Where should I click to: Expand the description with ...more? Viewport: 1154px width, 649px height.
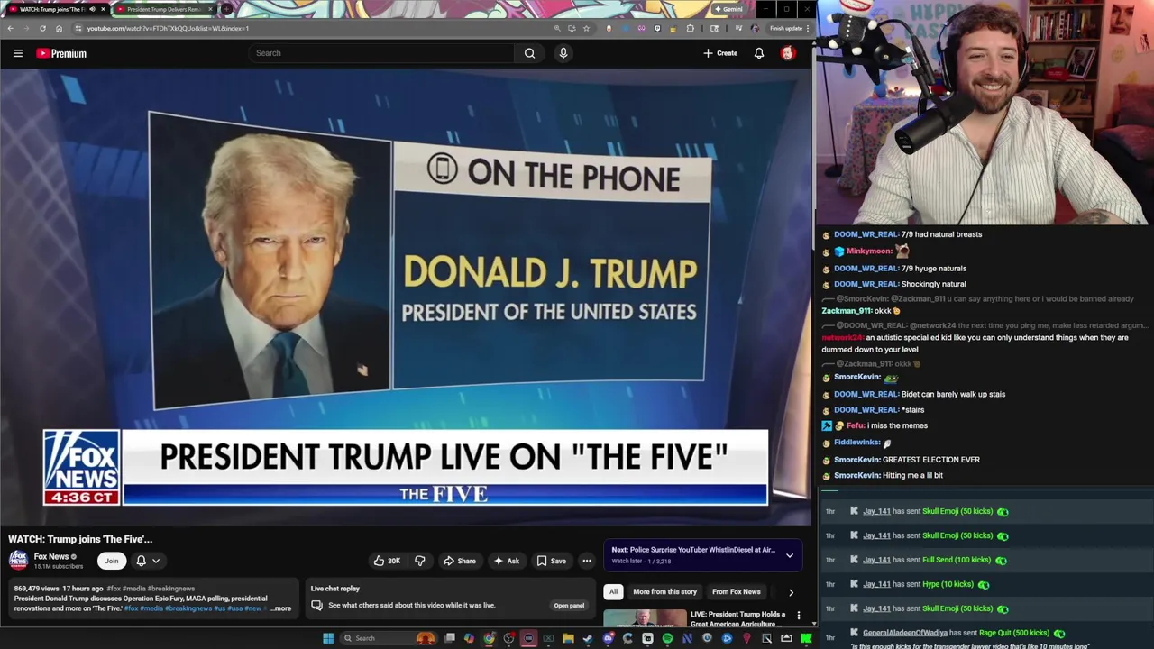280,608
